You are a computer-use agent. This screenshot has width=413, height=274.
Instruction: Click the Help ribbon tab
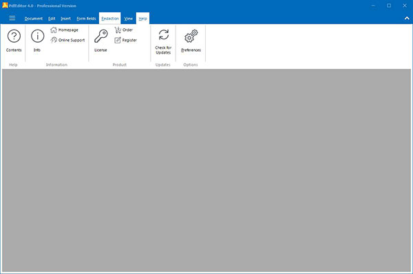point(142,19)
